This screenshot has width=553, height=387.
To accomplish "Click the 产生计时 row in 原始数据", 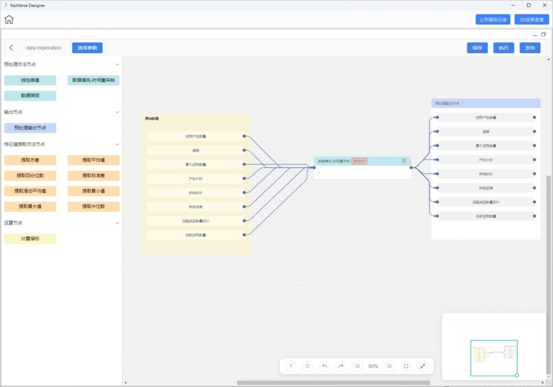I will tap(195, 178).
